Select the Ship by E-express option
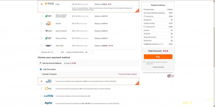This screenshot has height=107, width=215. pos(42,31)
